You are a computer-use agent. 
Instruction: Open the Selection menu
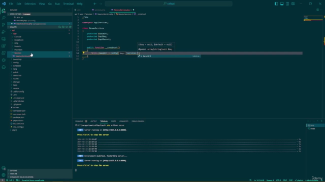point(30,4)
